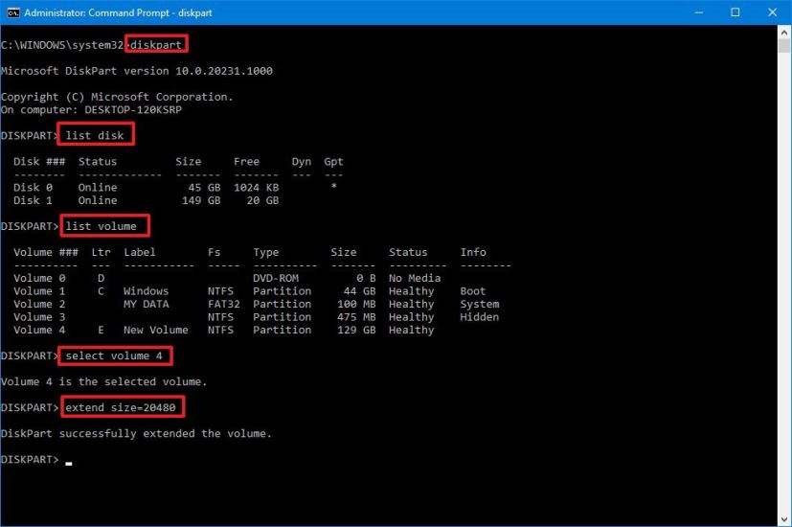Click the 'Dyn' column header

click(302, 162)
